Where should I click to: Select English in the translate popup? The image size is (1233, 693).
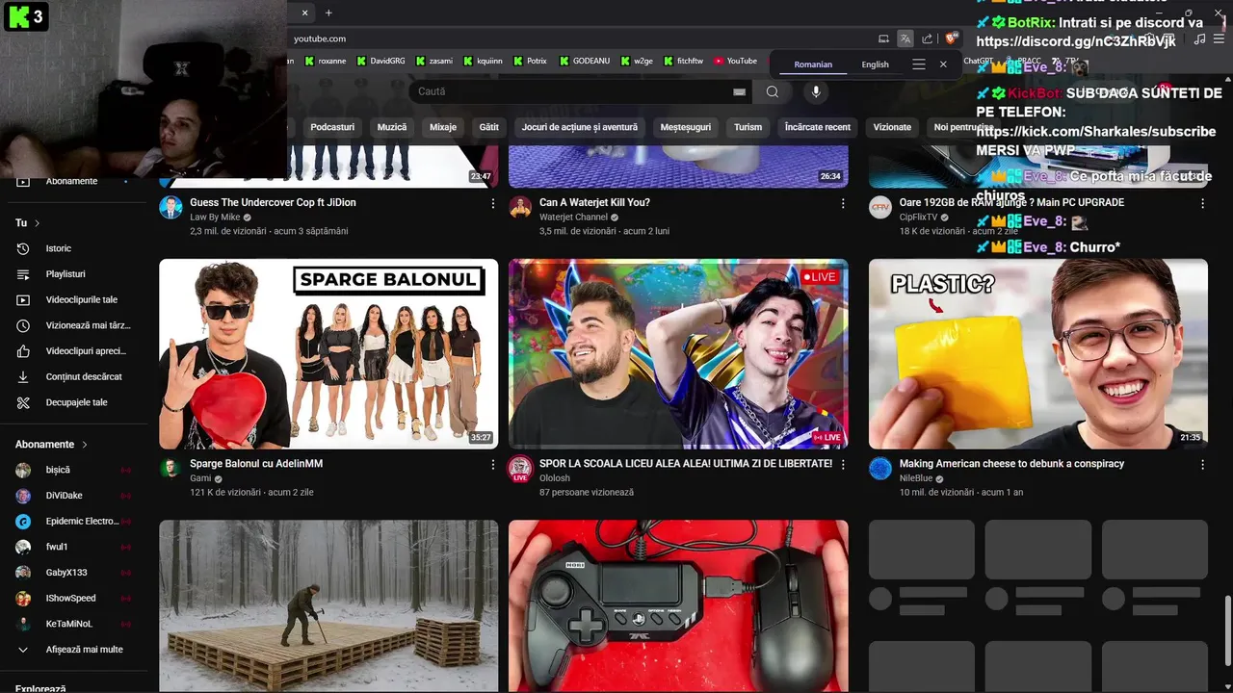(x=875, y=64)
